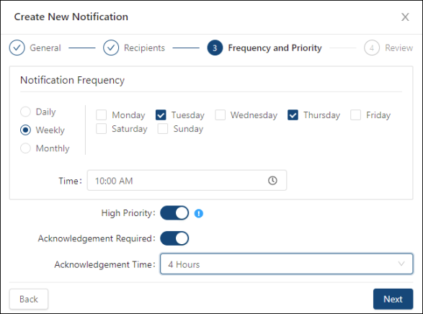Open the Acknowledgement Time dropdown
Viewport: 423px width, 314px height.
[x=287, y=264]
